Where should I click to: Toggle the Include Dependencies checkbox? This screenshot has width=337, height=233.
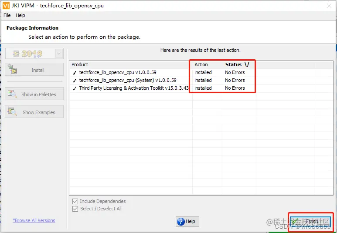click(75, 201)
